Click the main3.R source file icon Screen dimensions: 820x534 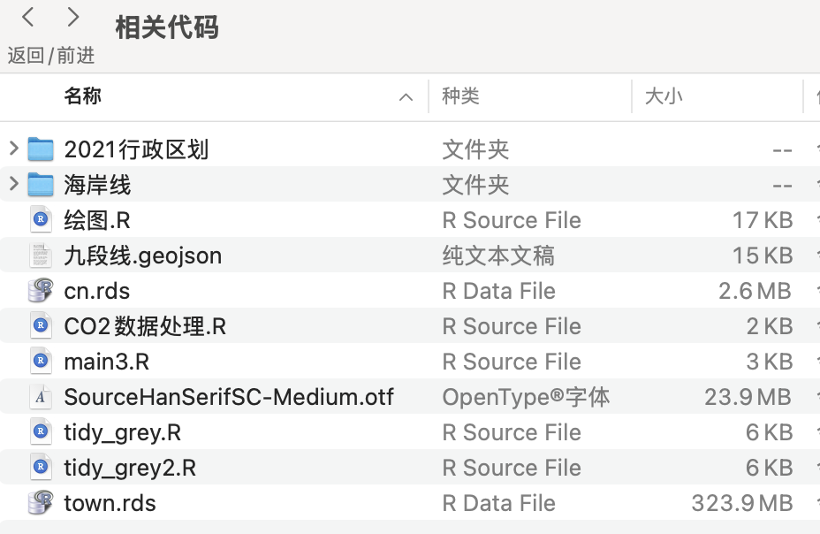click(x=41, y=362)
